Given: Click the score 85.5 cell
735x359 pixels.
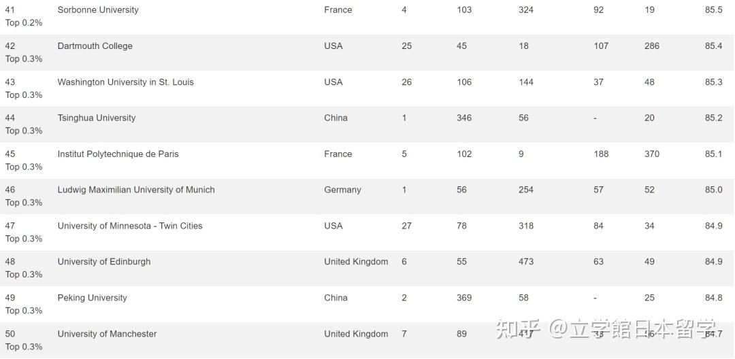Looking at the screenshot, I should click(713, 10).
